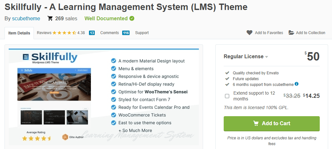Click the Reviews star rating icons
The width and height of the screenshot is (332, 149).
pyautogui.click(x=64, y=33)
